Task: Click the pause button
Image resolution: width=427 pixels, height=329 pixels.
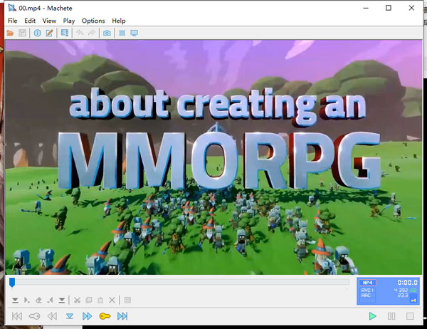Action: click(391, 316)
